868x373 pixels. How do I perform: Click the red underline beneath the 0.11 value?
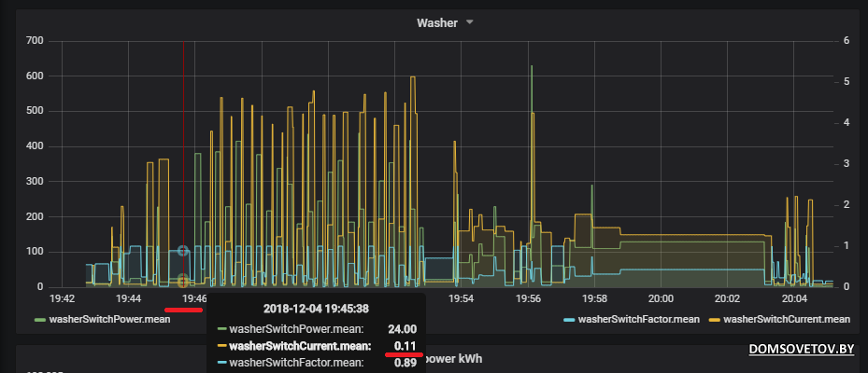404,355
